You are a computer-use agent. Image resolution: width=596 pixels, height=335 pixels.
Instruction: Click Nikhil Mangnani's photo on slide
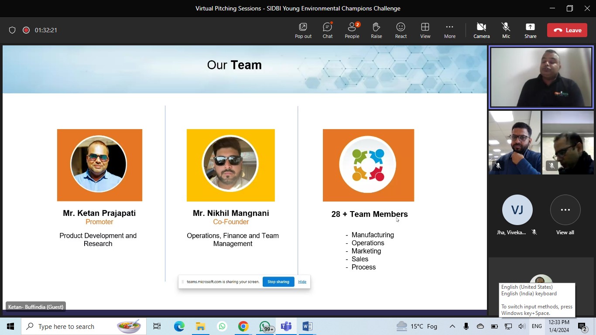230,164
